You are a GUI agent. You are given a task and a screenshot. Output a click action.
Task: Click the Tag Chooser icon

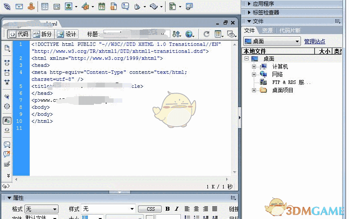click(189, 6)
